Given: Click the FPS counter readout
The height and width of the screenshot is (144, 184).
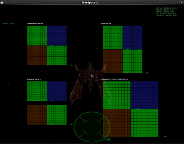Looking at the screenshot, I should tap(9, 24).
